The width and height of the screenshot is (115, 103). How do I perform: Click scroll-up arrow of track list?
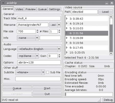point(111,17)
